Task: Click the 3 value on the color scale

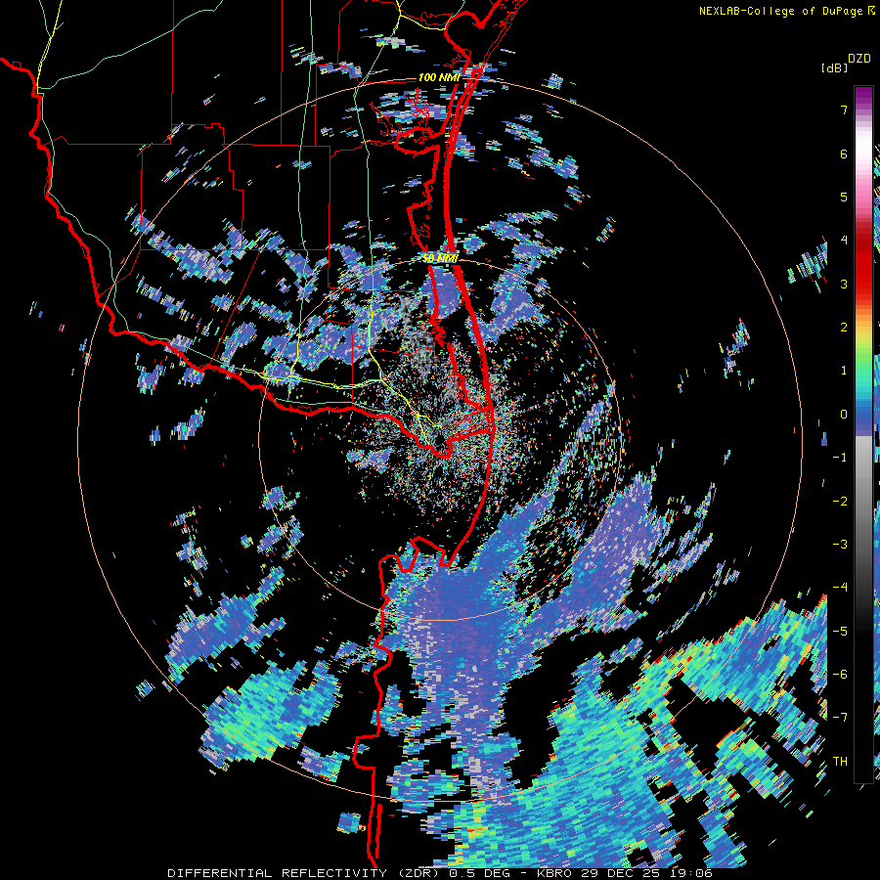Action: pos(844,284)
